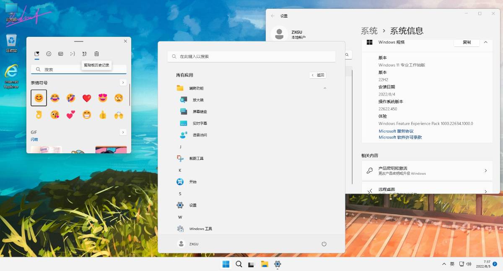Open File Explorer from taskbar
This screenshot has height=271, width=503.
tap(264, 264)
